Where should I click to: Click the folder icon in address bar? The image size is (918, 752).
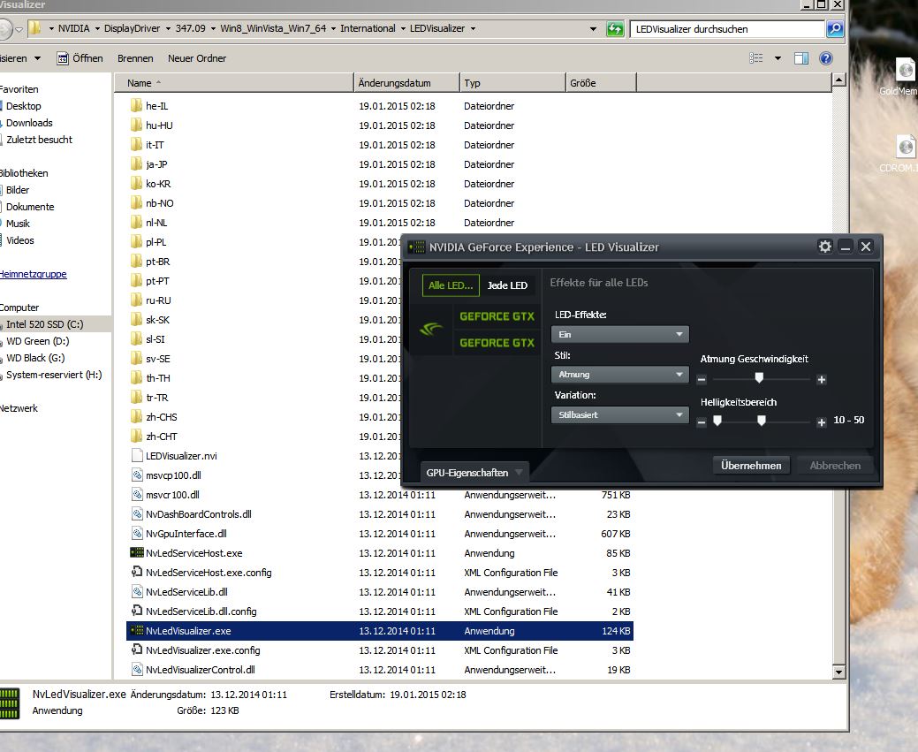pyautogui.click(x=35, y=28)
